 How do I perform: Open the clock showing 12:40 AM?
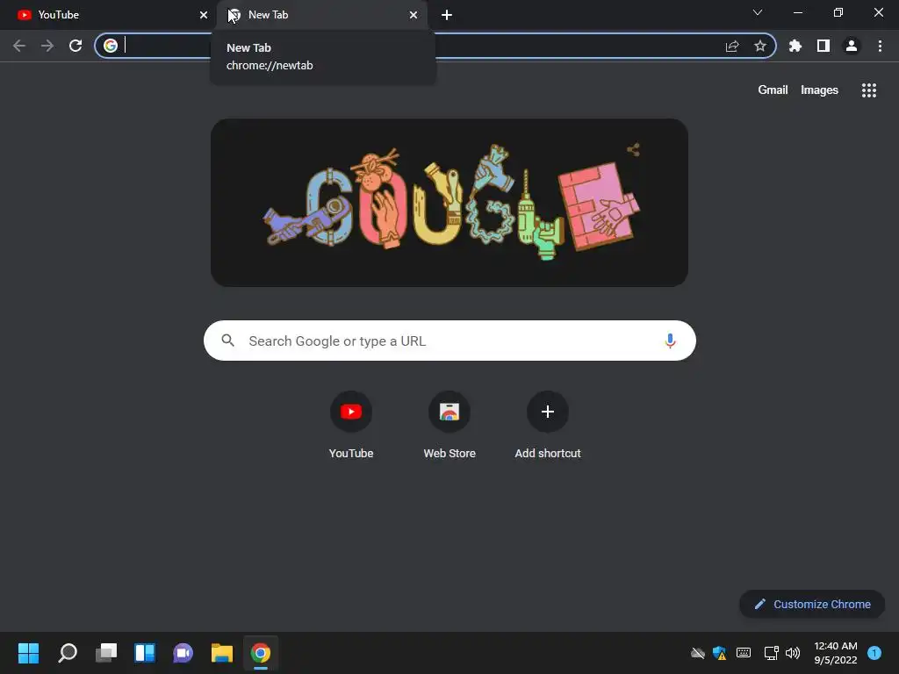(x=836, y=653)
